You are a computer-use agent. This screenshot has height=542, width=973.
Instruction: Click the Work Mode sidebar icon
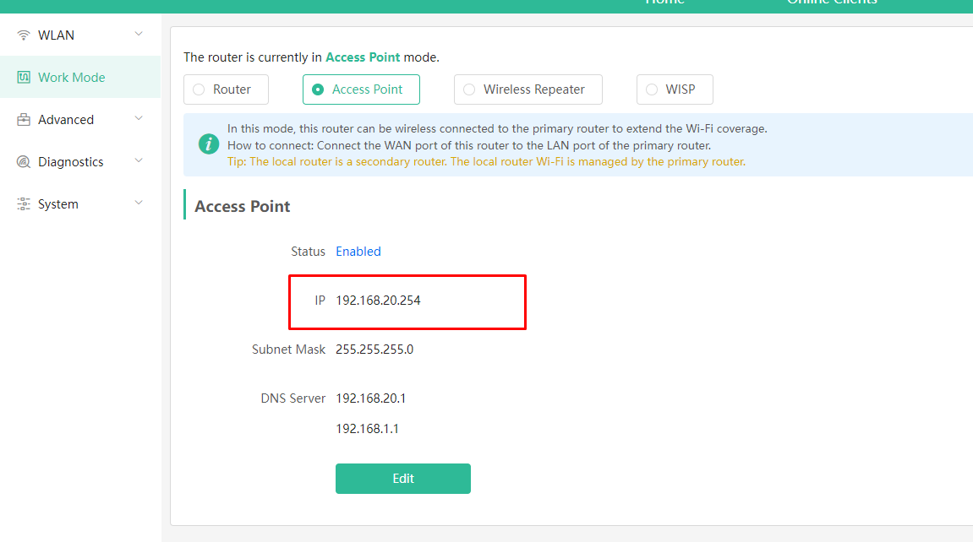[x=24, y=78]
